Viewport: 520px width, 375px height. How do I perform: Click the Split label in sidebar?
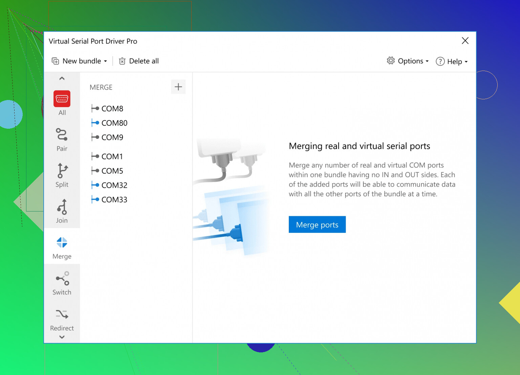click(x=62, y=184)
